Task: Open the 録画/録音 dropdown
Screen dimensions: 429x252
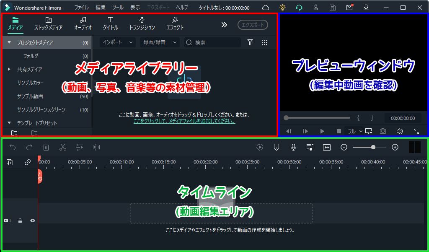Action: [x=160, y=42]
